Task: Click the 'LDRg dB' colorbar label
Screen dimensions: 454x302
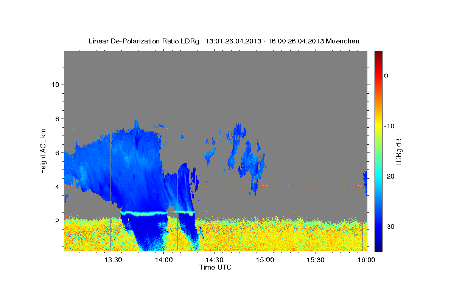Action: tap(398, 152)
